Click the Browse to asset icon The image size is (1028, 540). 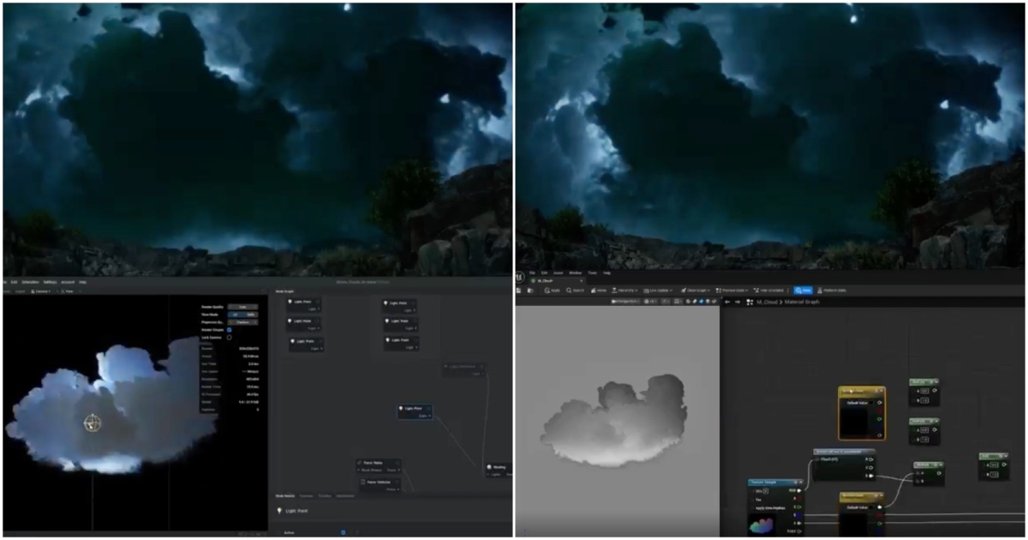(529, 291)
